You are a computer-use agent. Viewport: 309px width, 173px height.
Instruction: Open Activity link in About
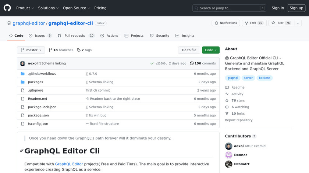pos(234,94)
